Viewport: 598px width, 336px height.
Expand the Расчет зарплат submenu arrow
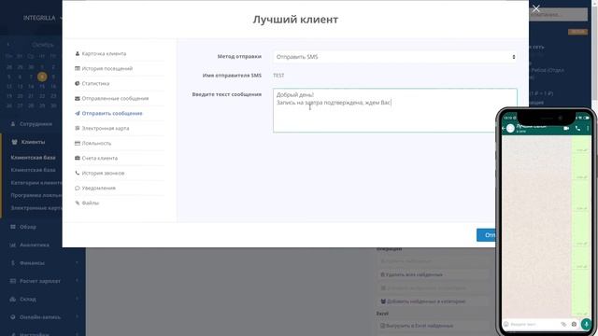coord(77,281)
